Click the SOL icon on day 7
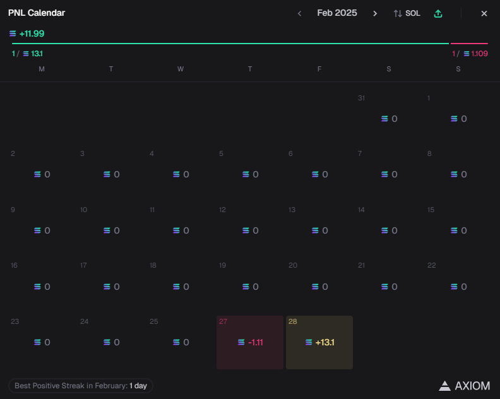The width and height of the screenshot is (500, 399). (x=384, y=174)
